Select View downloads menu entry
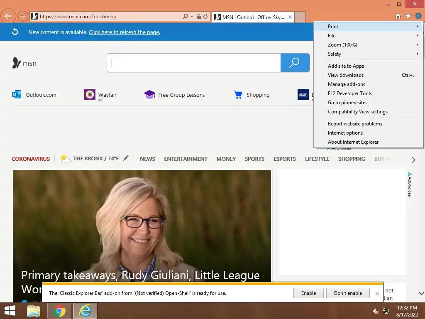Image resolution: width=425 pixels, height=319 pixels. pos(368,75)
